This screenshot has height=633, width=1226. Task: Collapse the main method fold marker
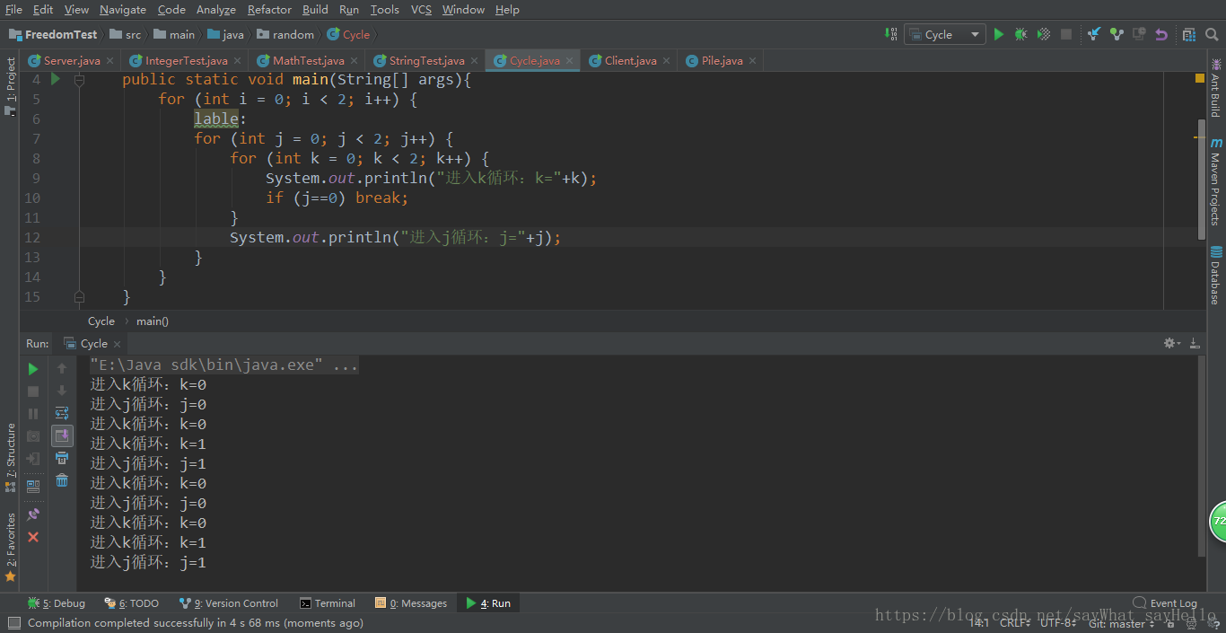pos(79,79)
